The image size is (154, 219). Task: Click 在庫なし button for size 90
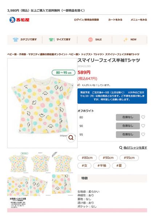128,126
